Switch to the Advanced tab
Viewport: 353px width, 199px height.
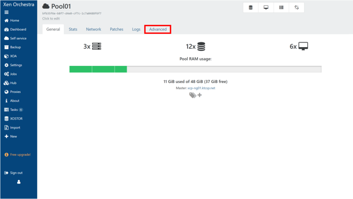(x=158, y=30)
